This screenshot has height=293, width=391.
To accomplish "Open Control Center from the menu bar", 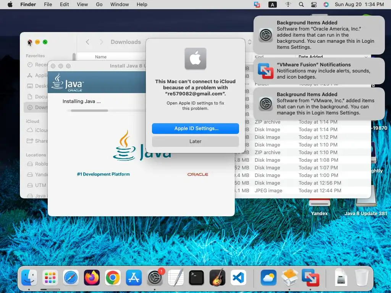I will [314, 5].
